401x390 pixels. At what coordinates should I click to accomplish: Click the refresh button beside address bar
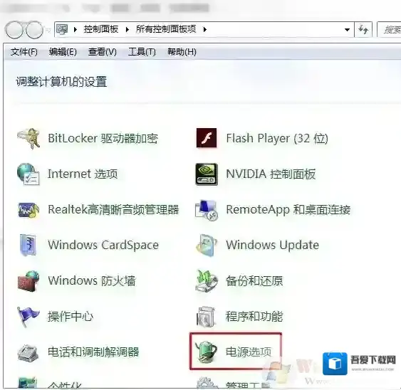[363, 30]
